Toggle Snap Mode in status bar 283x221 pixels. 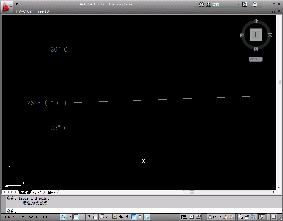(x=69, y=217)
